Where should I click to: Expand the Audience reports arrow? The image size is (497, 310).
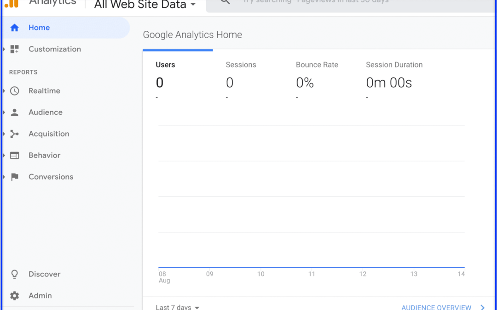coord(4,113)
